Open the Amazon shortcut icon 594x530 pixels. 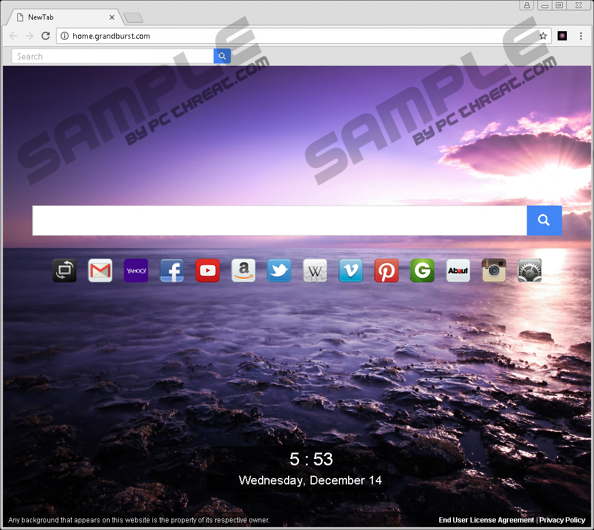pyautogui.click(x=244, y=271)
